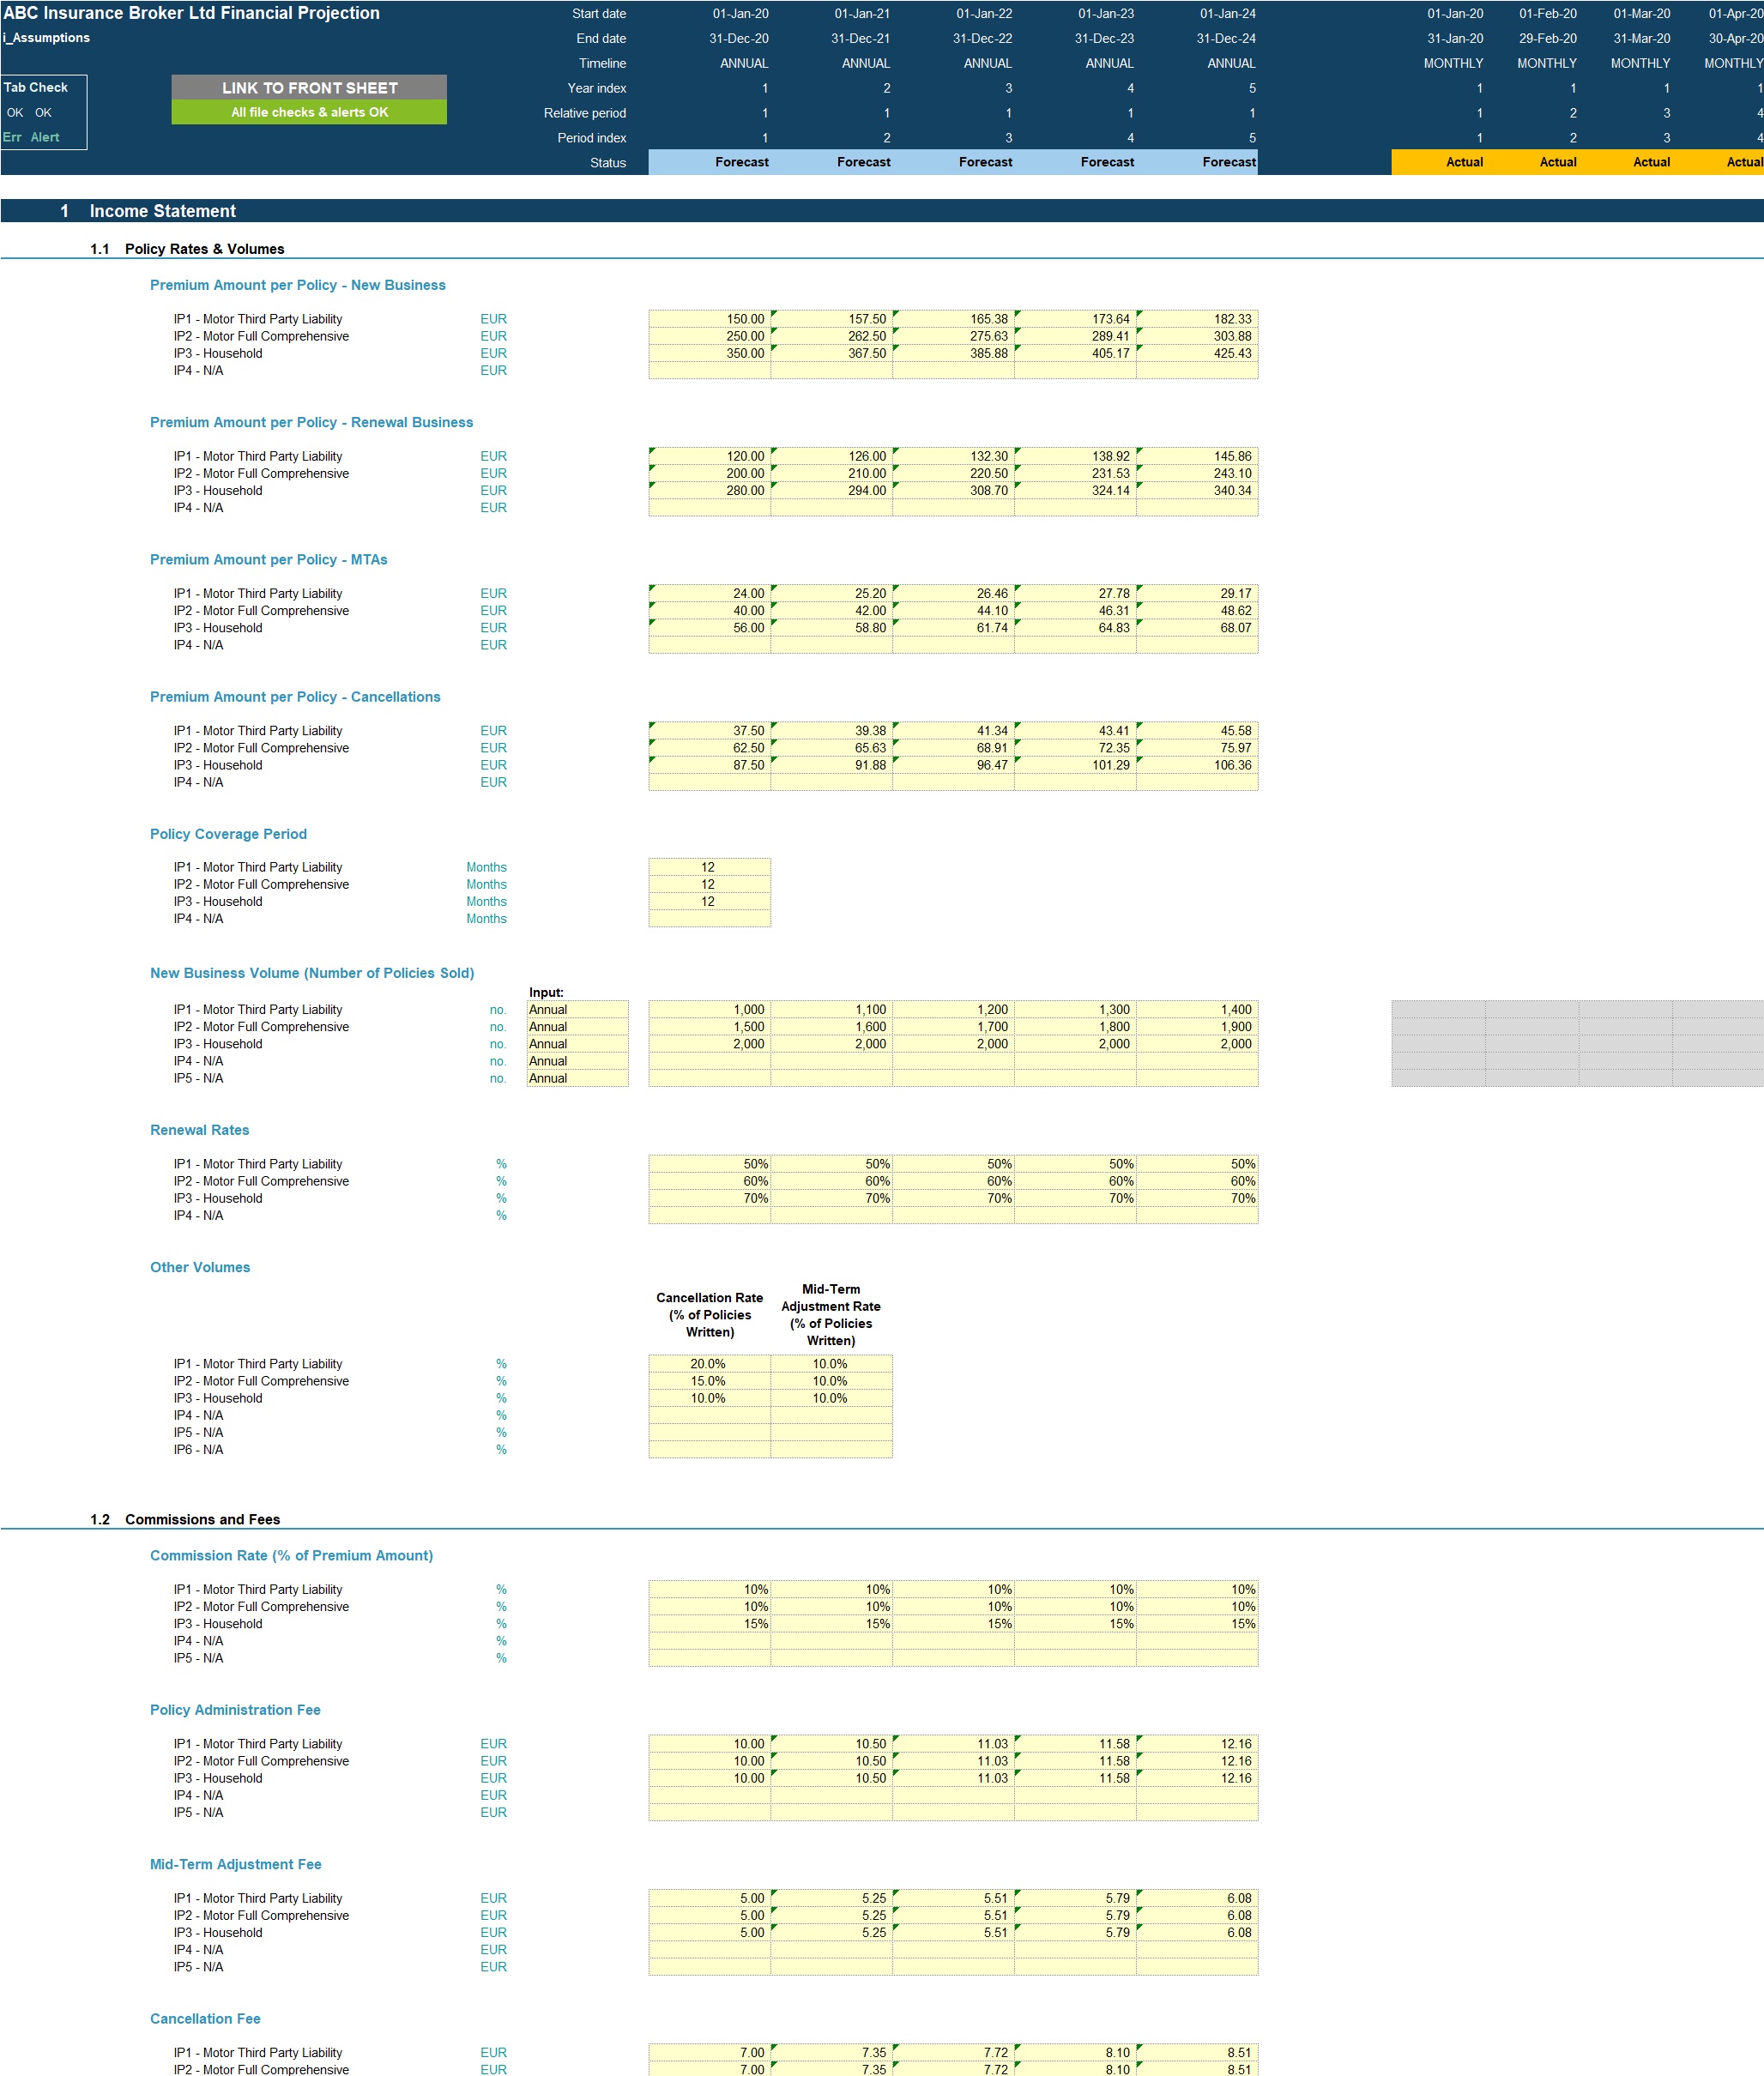This screenshot has height=2076, width=1764.
Task: Click the New Business Volume title
Action: pyautogui.click(x=312, y=973)
